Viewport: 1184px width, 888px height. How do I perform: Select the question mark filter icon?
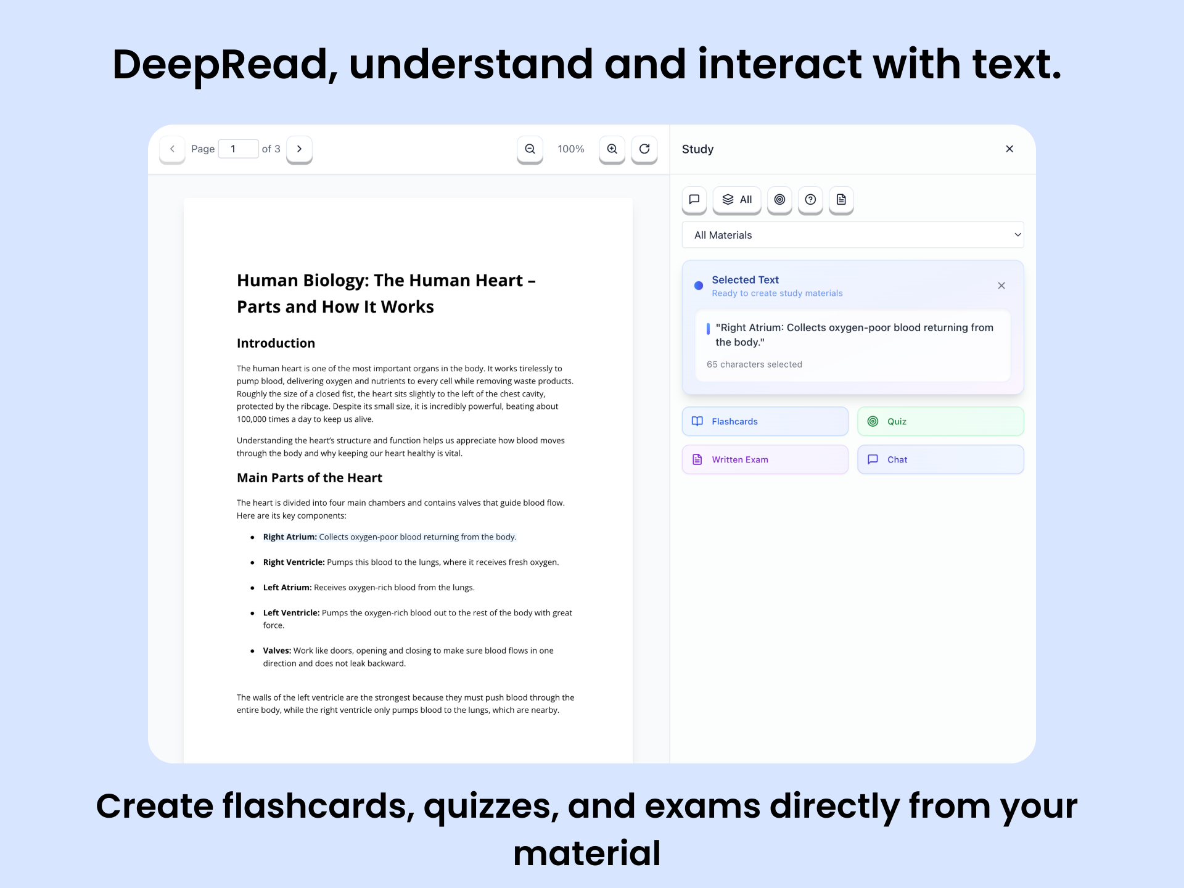tap(810, 199)
